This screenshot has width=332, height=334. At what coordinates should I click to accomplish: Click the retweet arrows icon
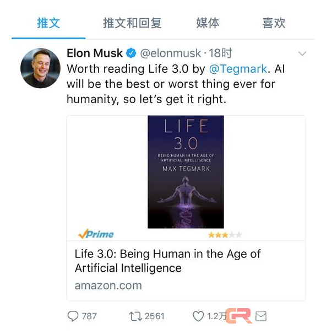pos(135,316)
